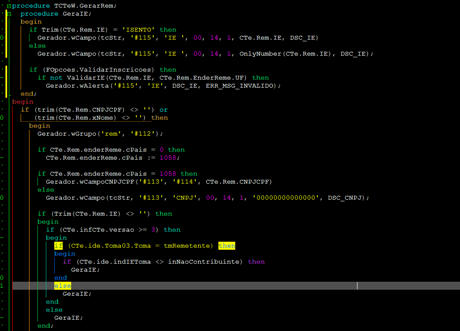The width and height of the screenshot is (460, 331).
Task: Click the '#114' string literal
Action: pos(185,182)
